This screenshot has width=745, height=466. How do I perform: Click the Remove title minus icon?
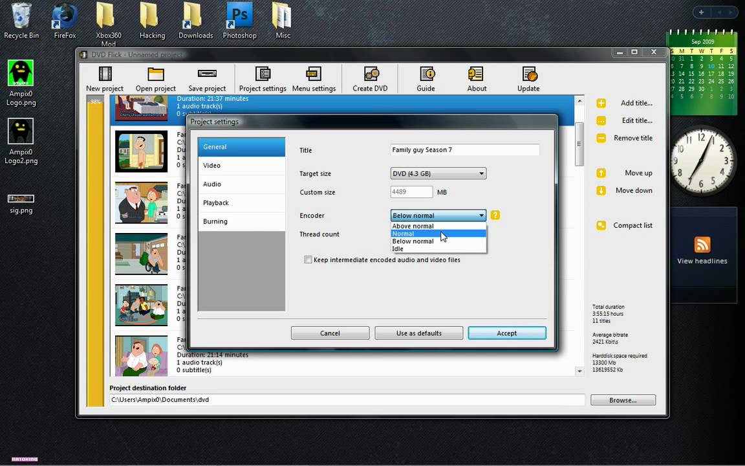[601, 139]
